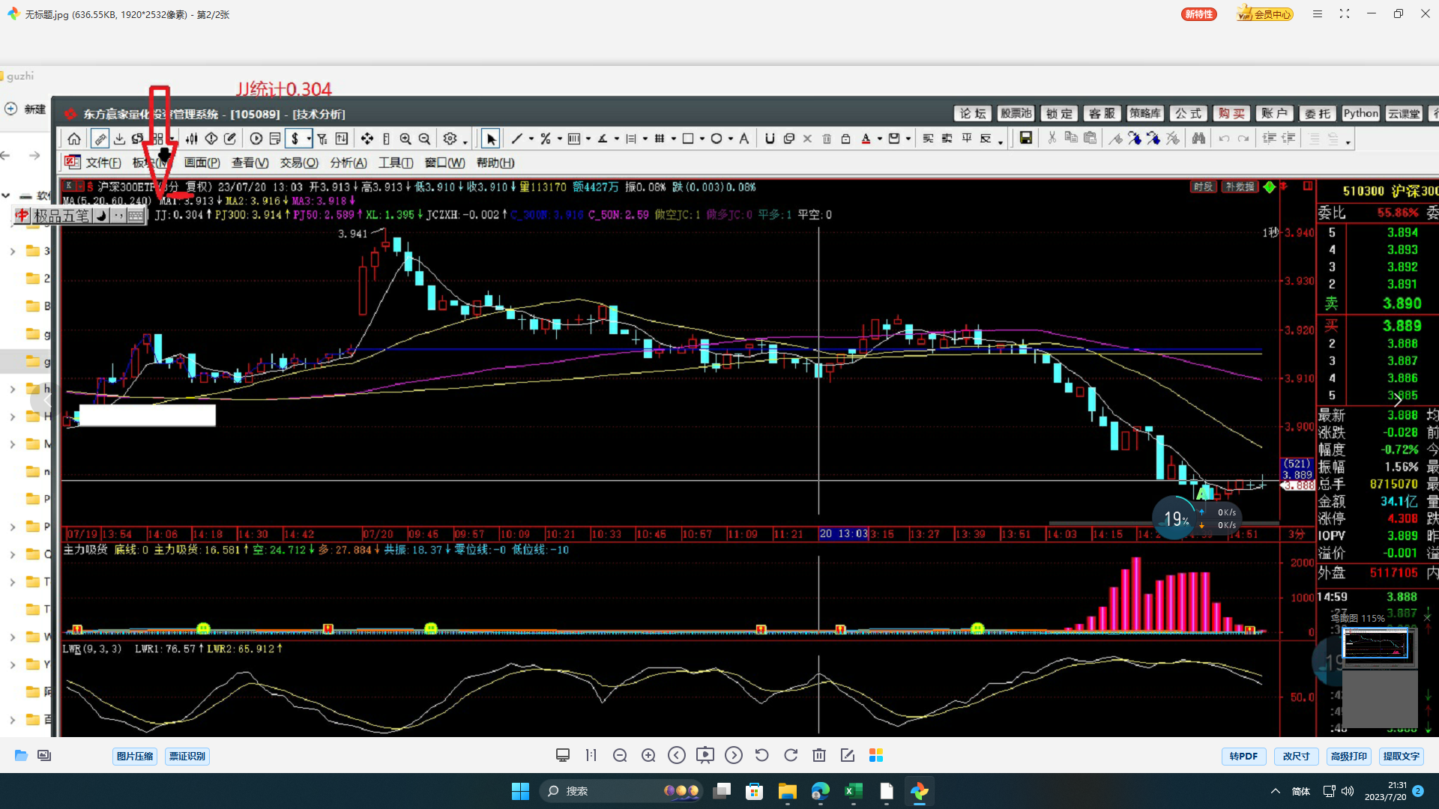Viewport: 1439px width, 809px height.
Task: Expand the right chevron in order book
Action: pyautogui.click(x=1398, y=400)
